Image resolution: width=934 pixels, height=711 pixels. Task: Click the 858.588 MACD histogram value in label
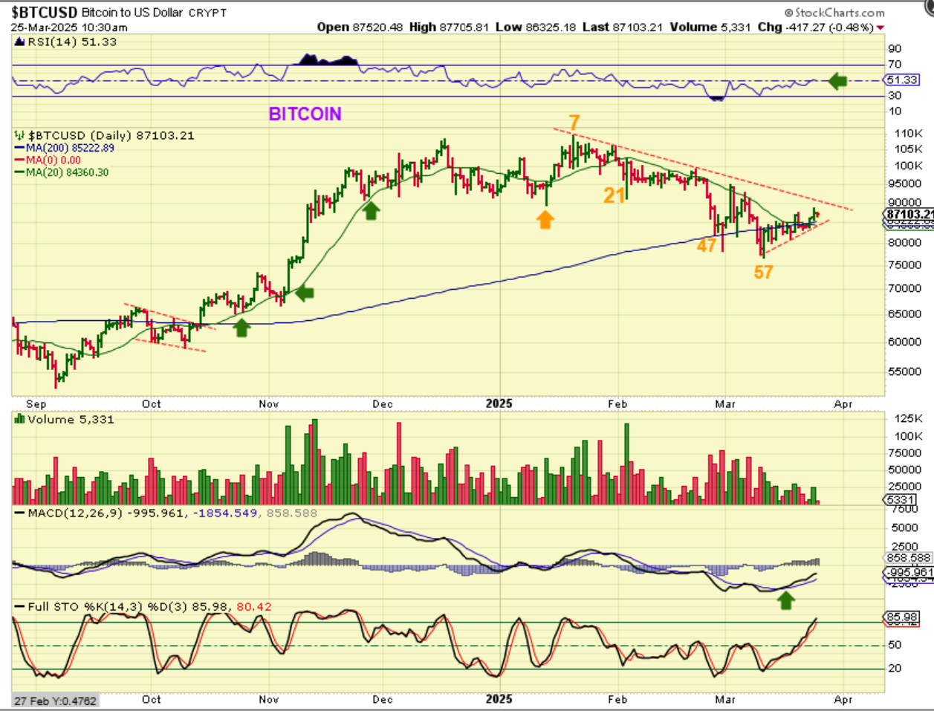tap(292, 513)
